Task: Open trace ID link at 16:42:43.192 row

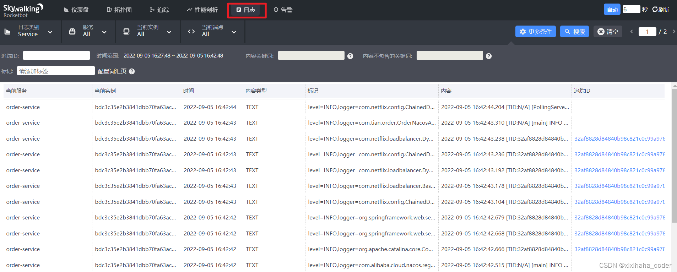Action: (619, 170)
